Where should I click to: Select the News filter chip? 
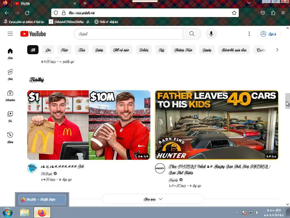(x=82, y=50)
